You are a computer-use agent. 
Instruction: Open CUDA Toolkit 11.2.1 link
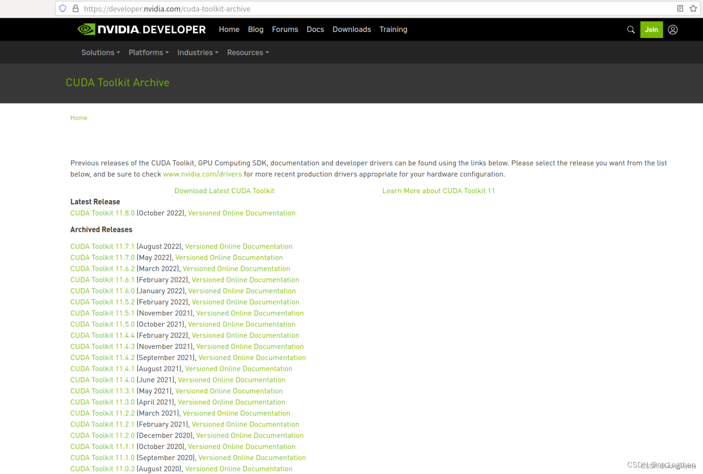point(103,424)
